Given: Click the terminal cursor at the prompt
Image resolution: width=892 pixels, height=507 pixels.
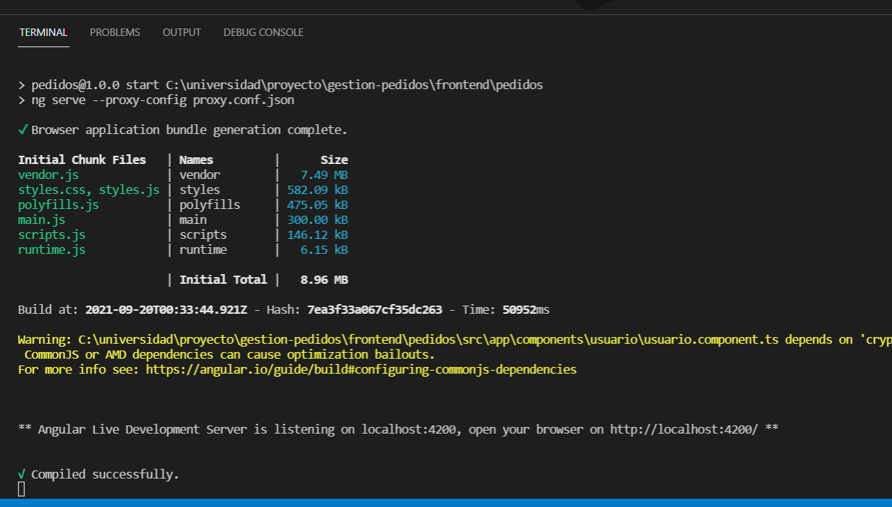Looking at the screenshot, I should pos(22,489).
